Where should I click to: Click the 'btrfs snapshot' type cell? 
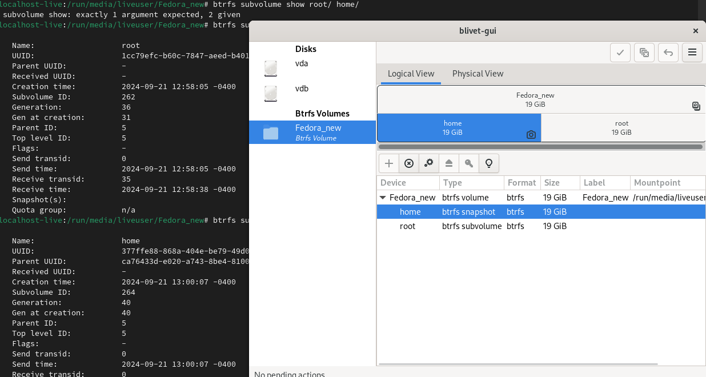[x=468, y=212]
